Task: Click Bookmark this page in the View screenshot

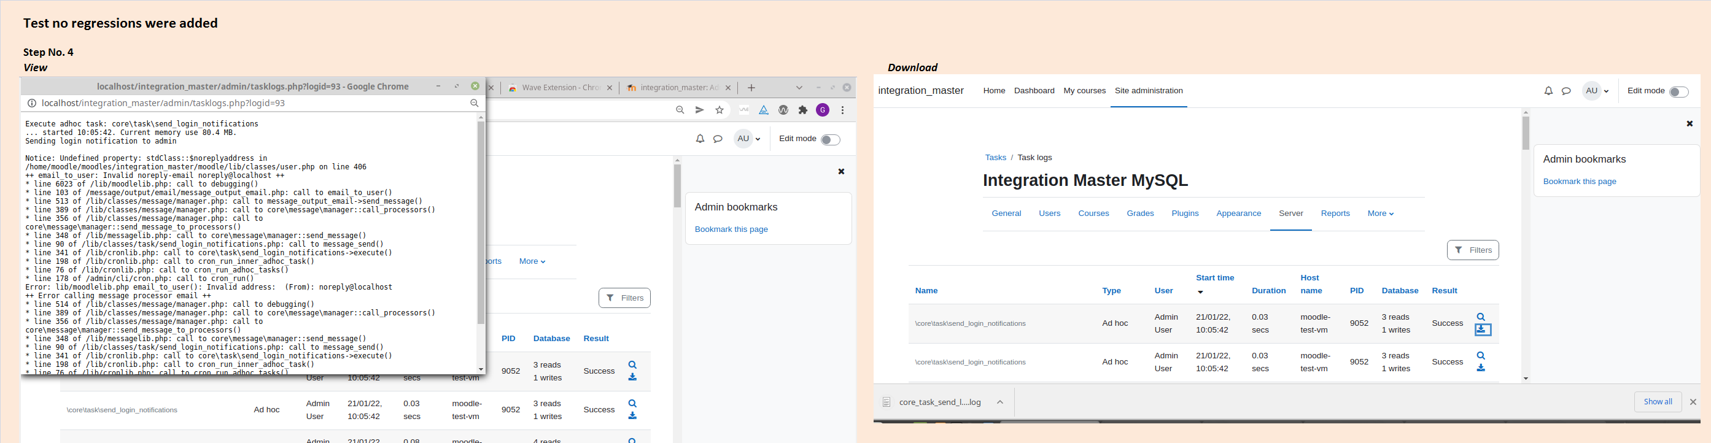Action: (731, 230)
